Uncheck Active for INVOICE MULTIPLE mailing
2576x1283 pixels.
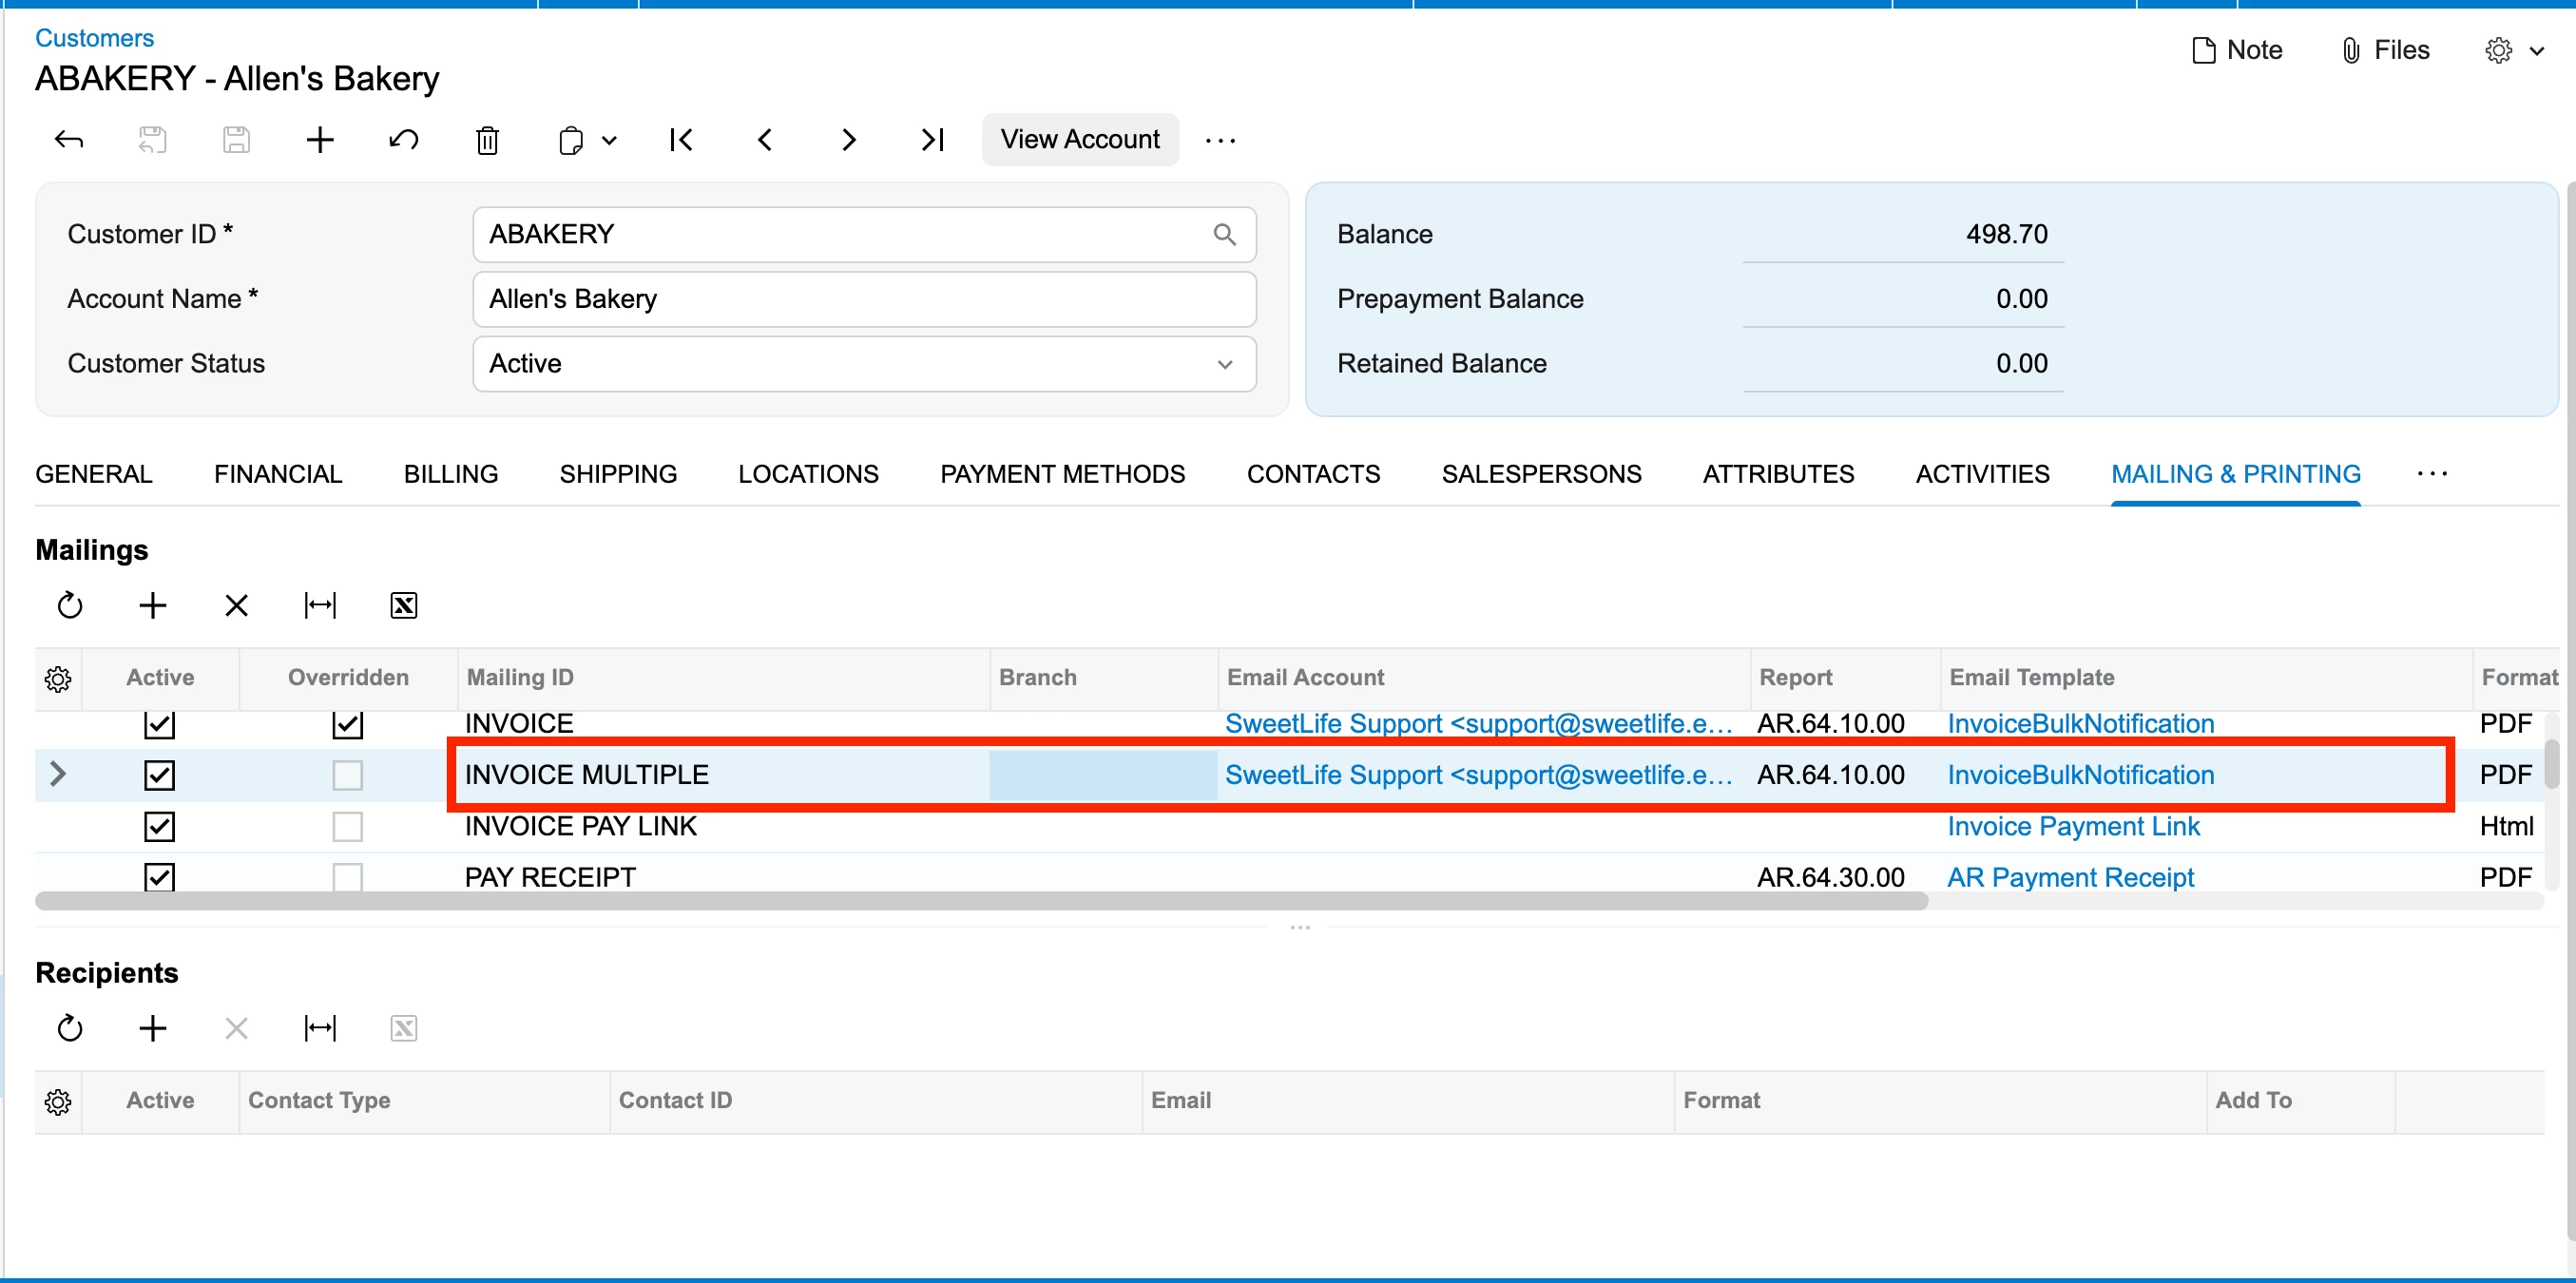point(159,775)
